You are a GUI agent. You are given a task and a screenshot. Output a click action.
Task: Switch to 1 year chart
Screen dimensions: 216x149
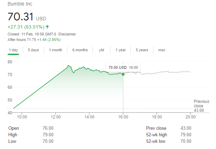coord(120,50)
